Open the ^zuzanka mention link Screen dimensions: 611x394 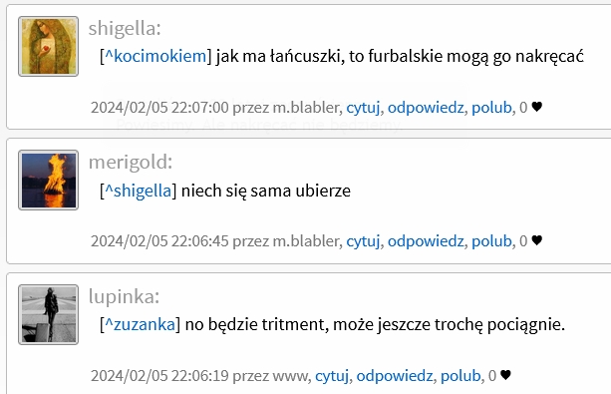tap(141, 324)
